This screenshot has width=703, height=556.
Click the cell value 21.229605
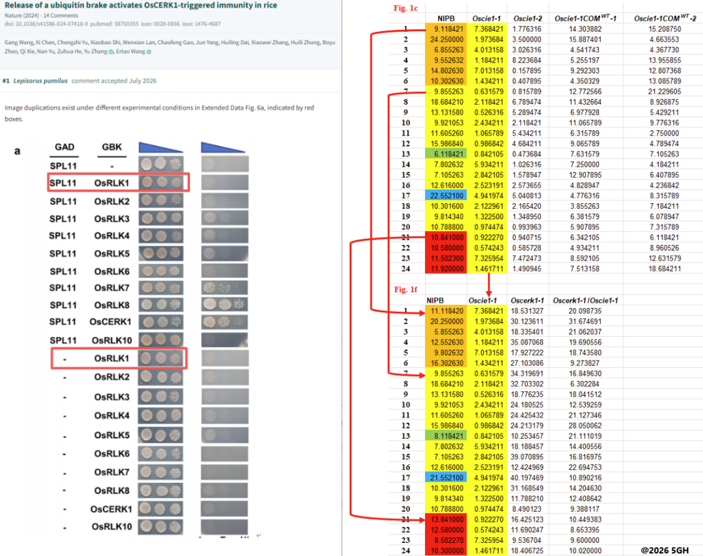coord(665,91)
